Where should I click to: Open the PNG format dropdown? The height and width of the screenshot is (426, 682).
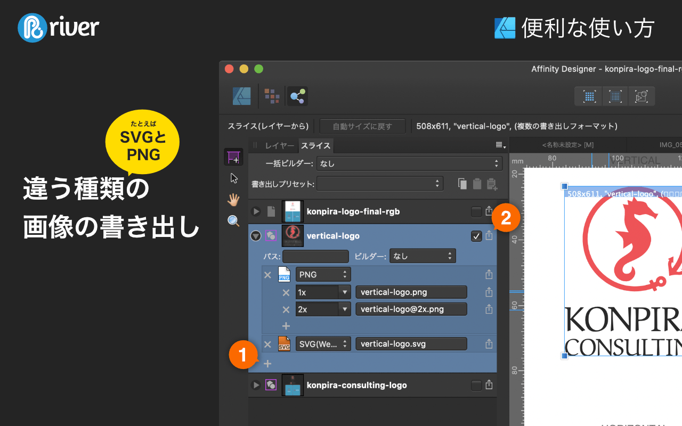(323, 274)
